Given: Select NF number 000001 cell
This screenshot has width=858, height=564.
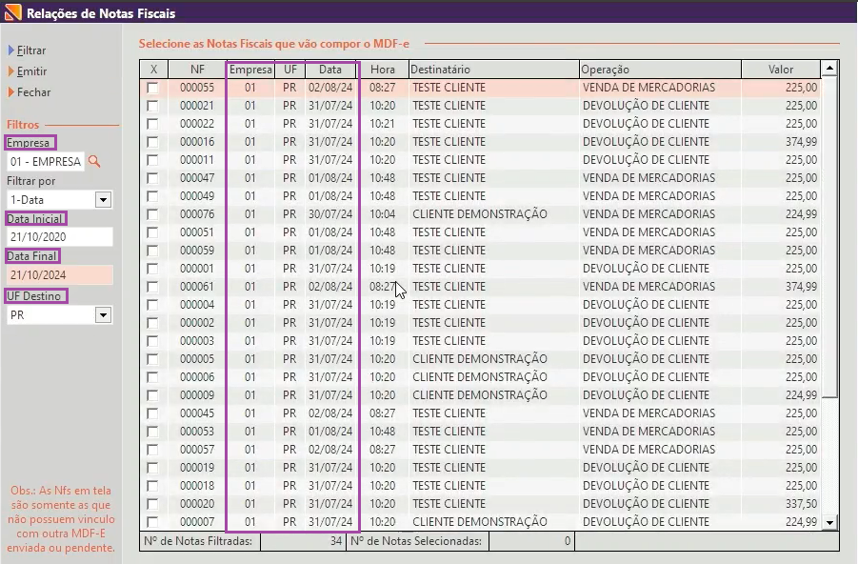Looking at the screenshot, I should 197,269.
